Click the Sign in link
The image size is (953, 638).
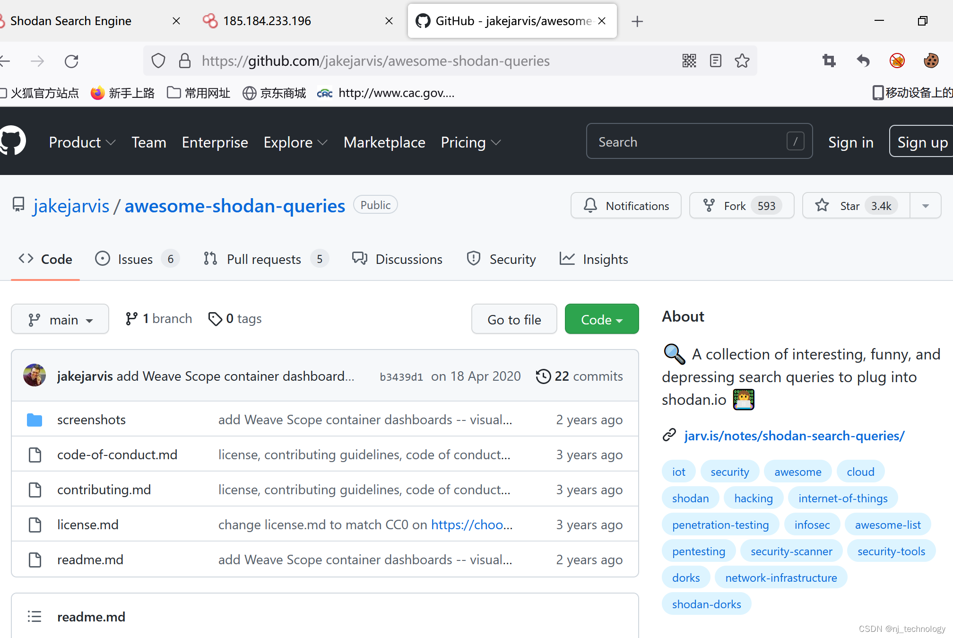851,142
